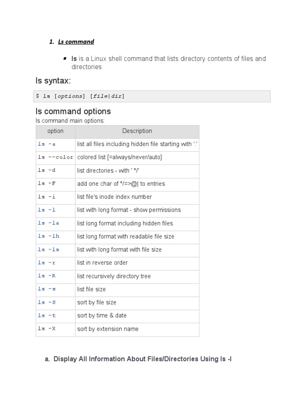
Task: Open the "ls -t" link
Action: click(47, 316)
